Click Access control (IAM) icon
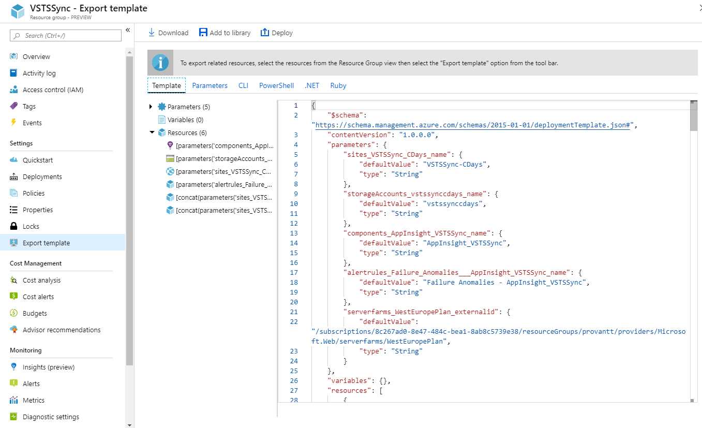702x428 pixels. coord(14,90)
